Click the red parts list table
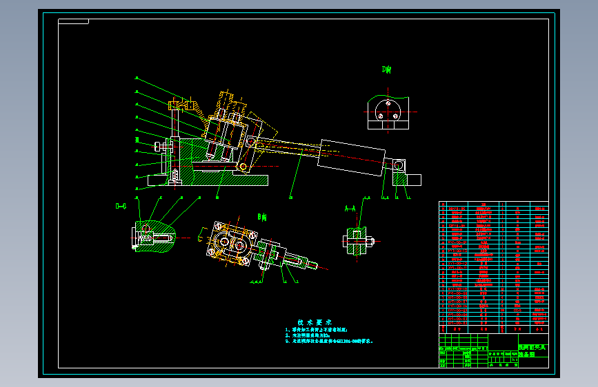This screenshot has height=387, width=598. (493, 267)
